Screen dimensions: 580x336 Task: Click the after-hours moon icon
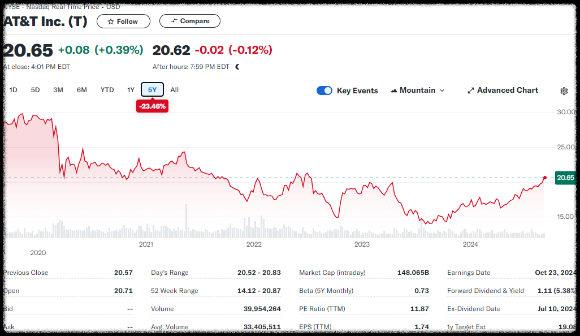237,67
